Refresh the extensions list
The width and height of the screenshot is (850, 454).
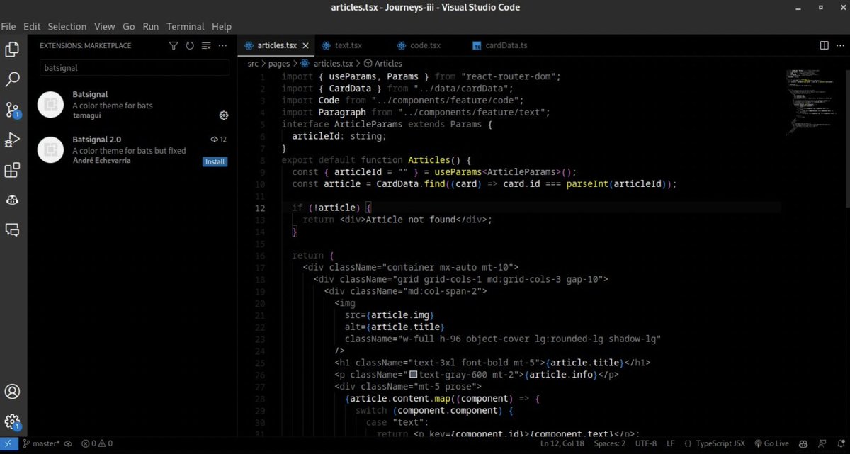[190, 45]
